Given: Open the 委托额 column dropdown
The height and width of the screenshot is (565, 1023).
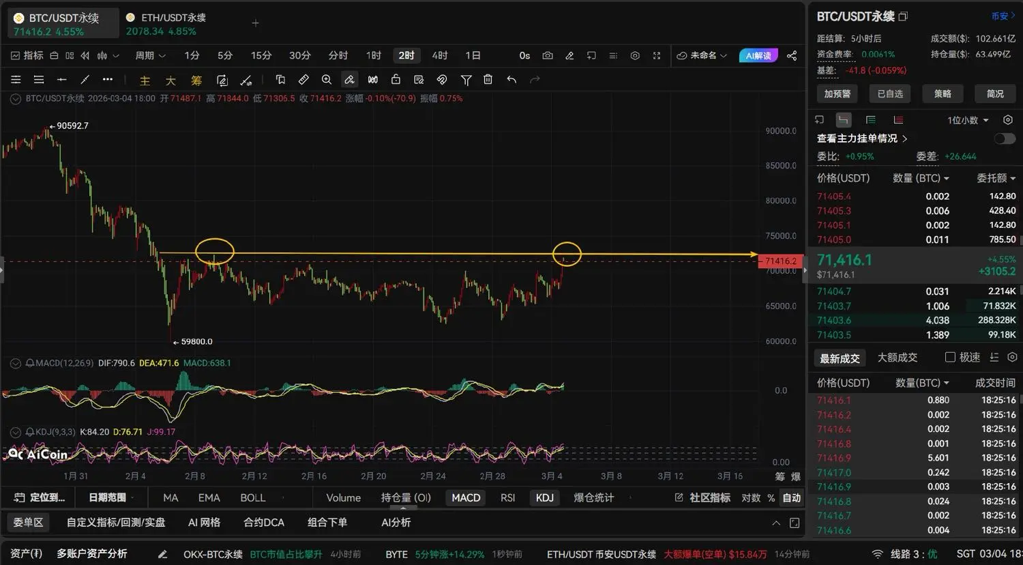Looking at the screenshot, I should (x=996, y=178).
